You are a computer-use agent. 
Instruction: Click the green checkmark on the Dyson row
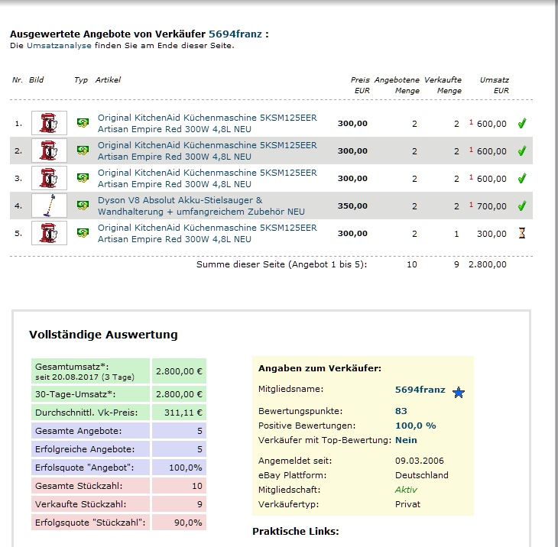coord(522,206)
